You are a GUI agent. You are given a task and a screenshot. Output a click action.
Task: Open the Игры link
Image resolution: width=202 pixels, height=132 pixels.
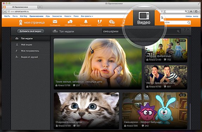coord(48,16)
